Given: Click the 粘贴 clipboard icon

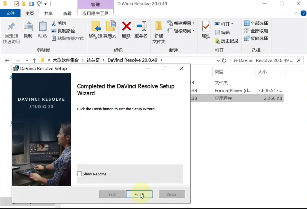Looking at the screenshot, I should click(x=42, y=26).
